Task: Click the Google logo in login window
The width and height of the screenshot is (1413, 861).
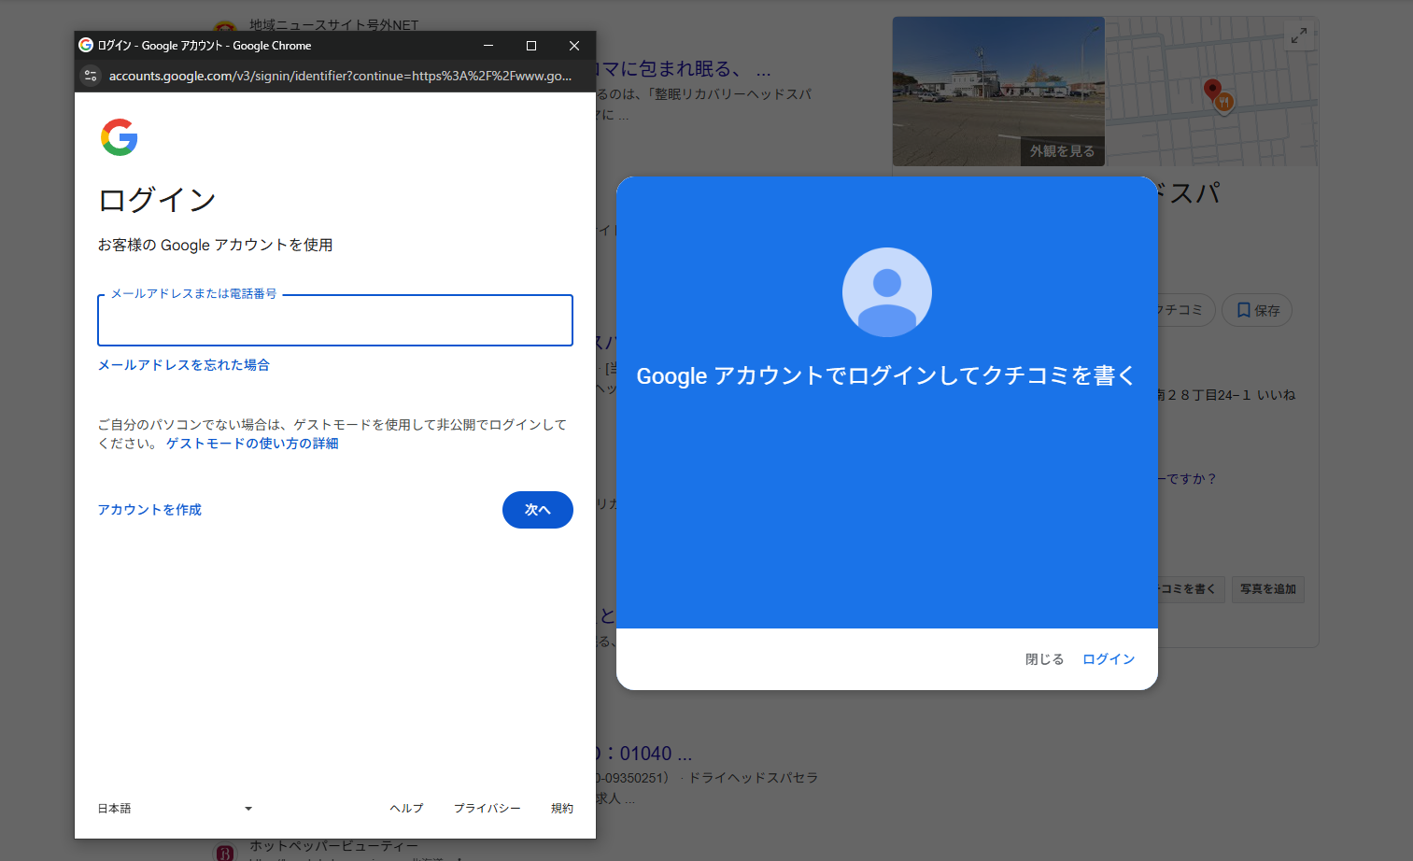Action: 120,137
